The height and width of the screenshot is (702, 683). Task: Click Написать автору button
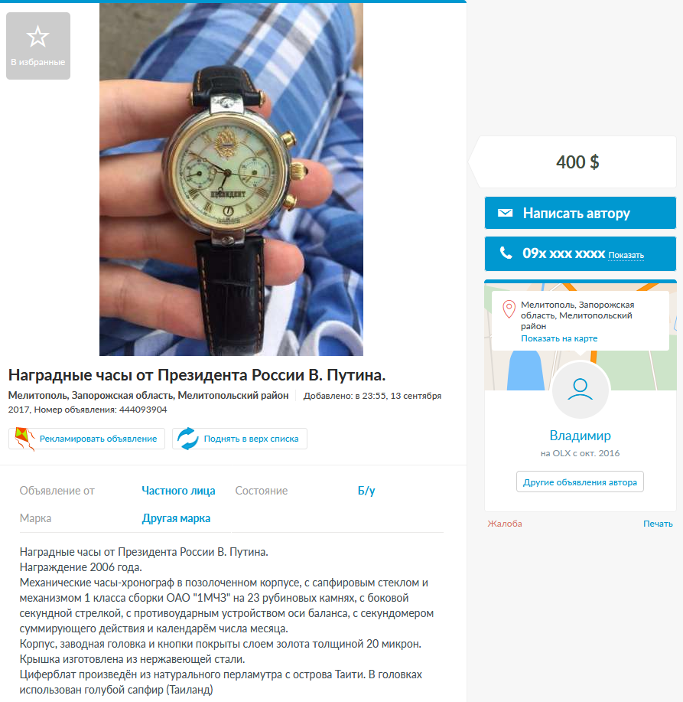[580, 213]
